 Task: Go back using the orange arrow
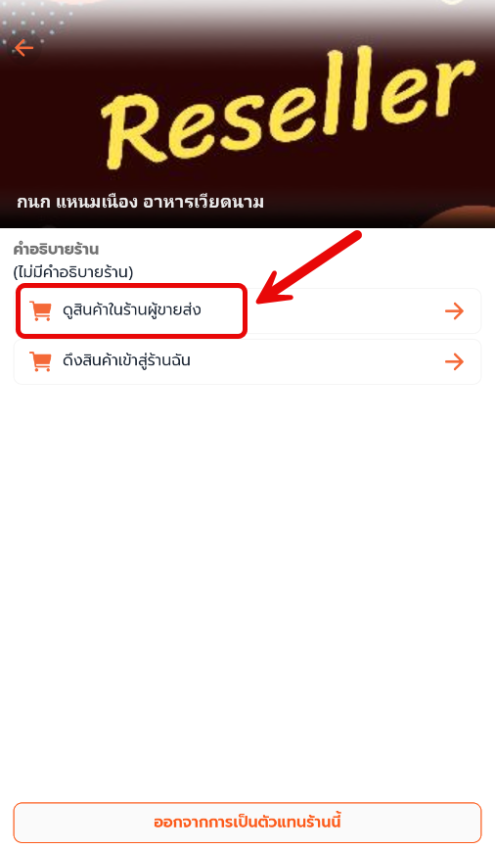point(23,48)
